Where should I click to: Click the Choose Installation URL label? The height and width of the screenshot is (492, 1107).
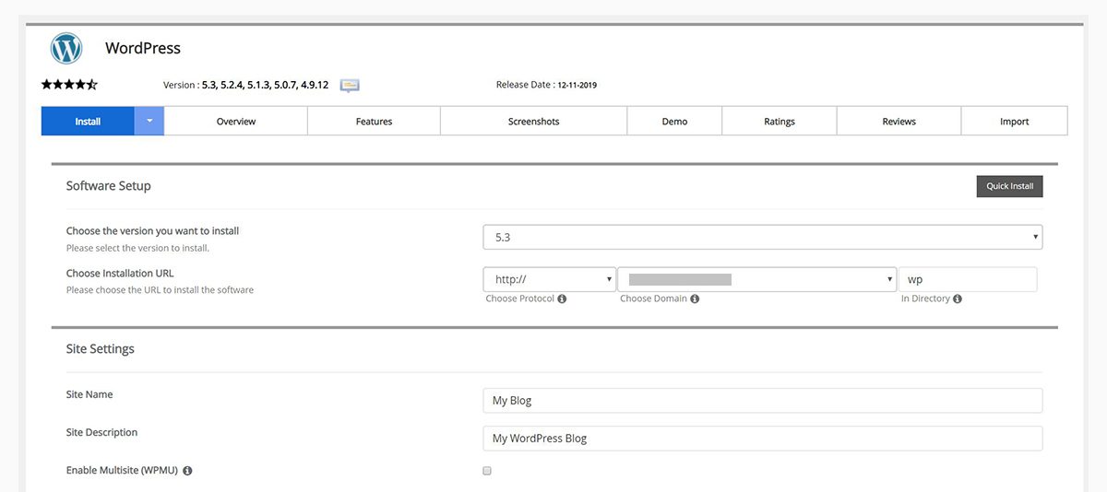click(120, 274)
